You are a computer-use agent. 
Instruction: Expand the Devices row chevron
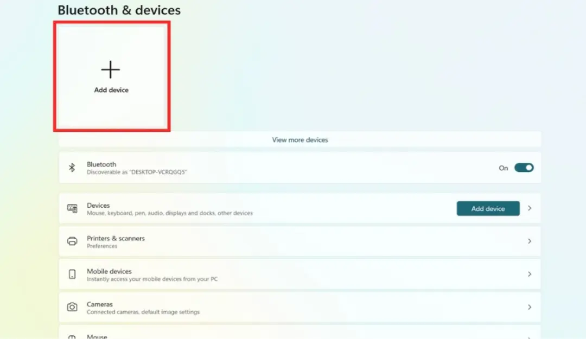530,208
